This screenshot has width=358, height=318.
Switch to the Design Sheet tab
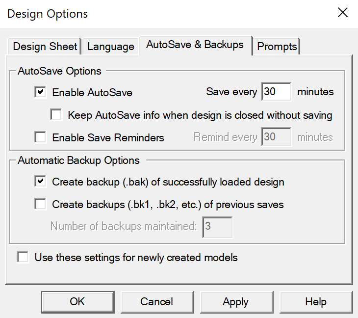click(x=45, y=46)
